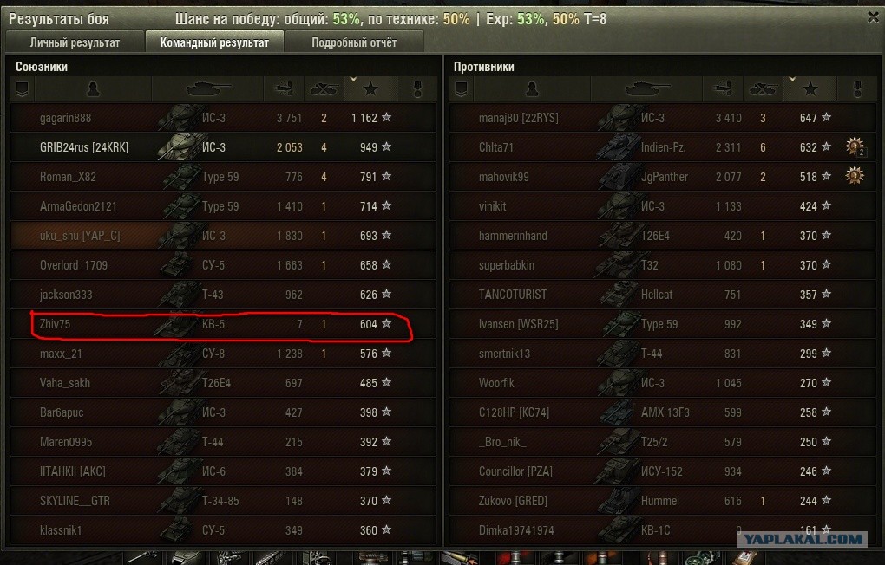Close the battle results window
This screenshot has width=885, height=565.
[873, 17]
